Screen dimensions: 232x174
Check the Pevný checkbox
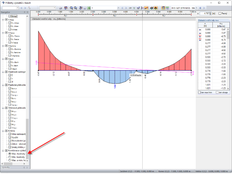point(220,13)
